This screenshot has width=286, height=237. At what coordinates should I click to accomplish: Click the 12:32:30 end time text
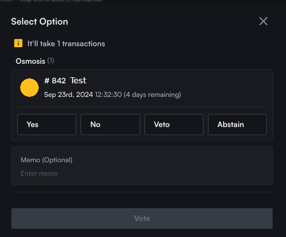pyautogui.click(x=108, y=94)
